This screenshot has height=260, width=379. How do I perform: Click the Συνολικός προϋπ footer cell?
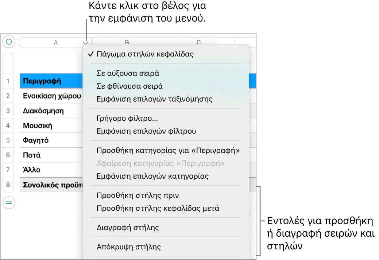click(x=51, y=185)
